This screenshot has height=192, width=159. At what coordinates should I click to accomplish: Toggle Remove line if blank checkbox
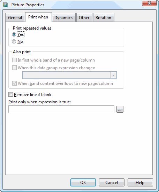point(10,95)
